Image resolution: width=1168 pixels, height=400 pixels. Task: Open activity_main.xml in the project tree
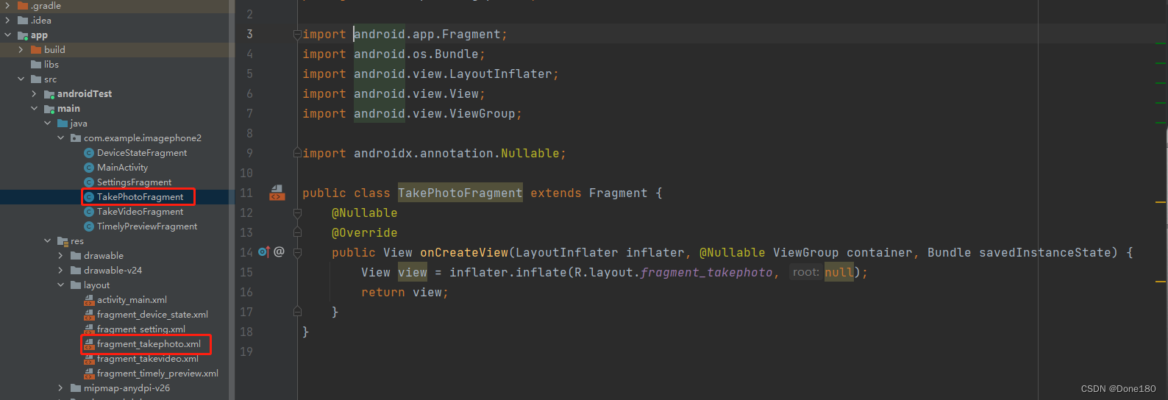[132, 300]
